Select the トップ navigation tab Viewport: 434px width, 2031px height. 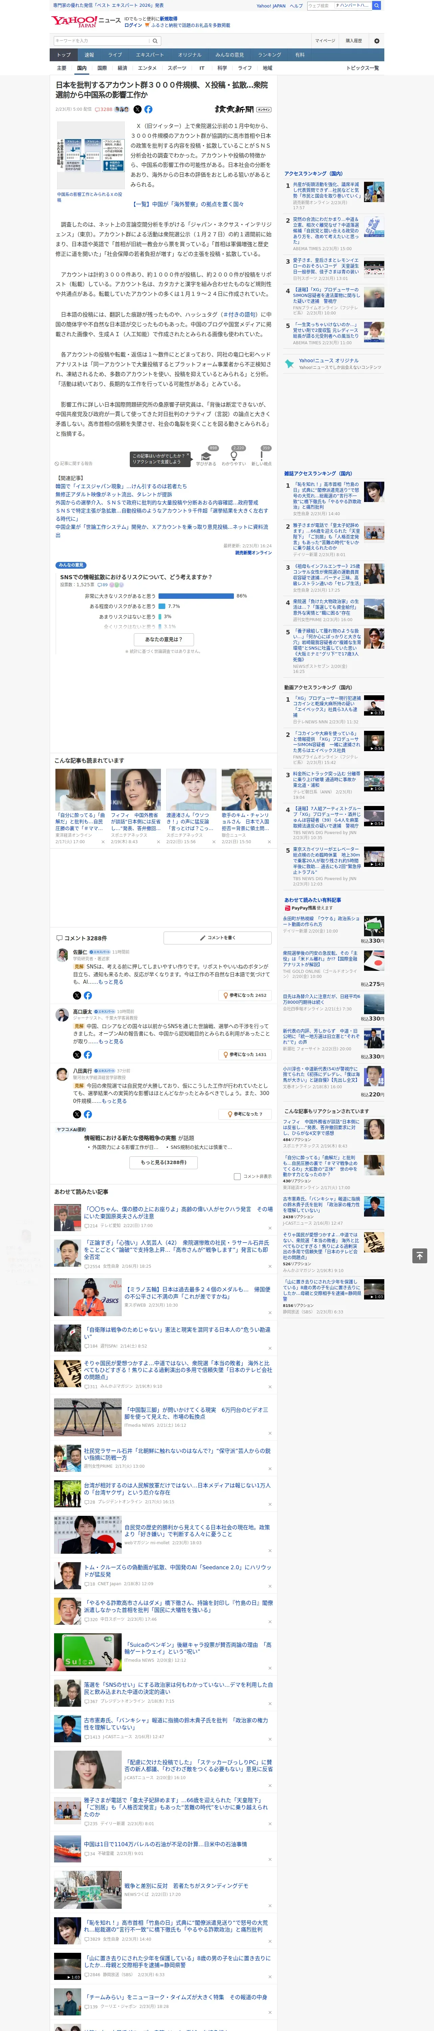[64, 55]
